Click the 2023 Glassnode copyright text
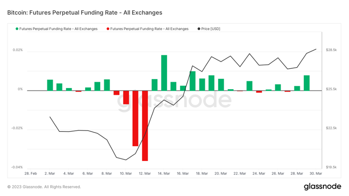The width and height of the screenshot is (349, 196). coord(44,187)
